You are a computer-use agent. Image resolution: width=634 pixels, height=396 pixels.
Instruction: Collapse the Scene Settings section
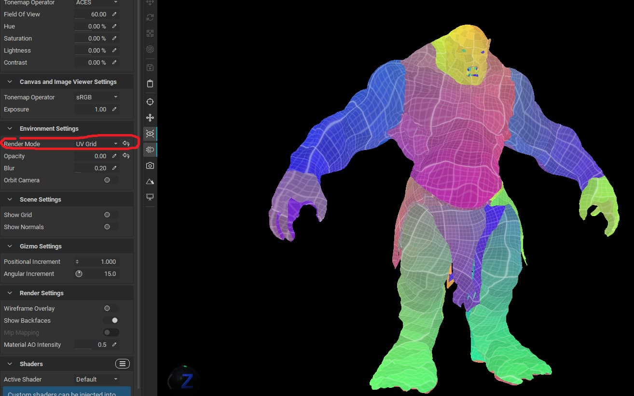[10, 199]
